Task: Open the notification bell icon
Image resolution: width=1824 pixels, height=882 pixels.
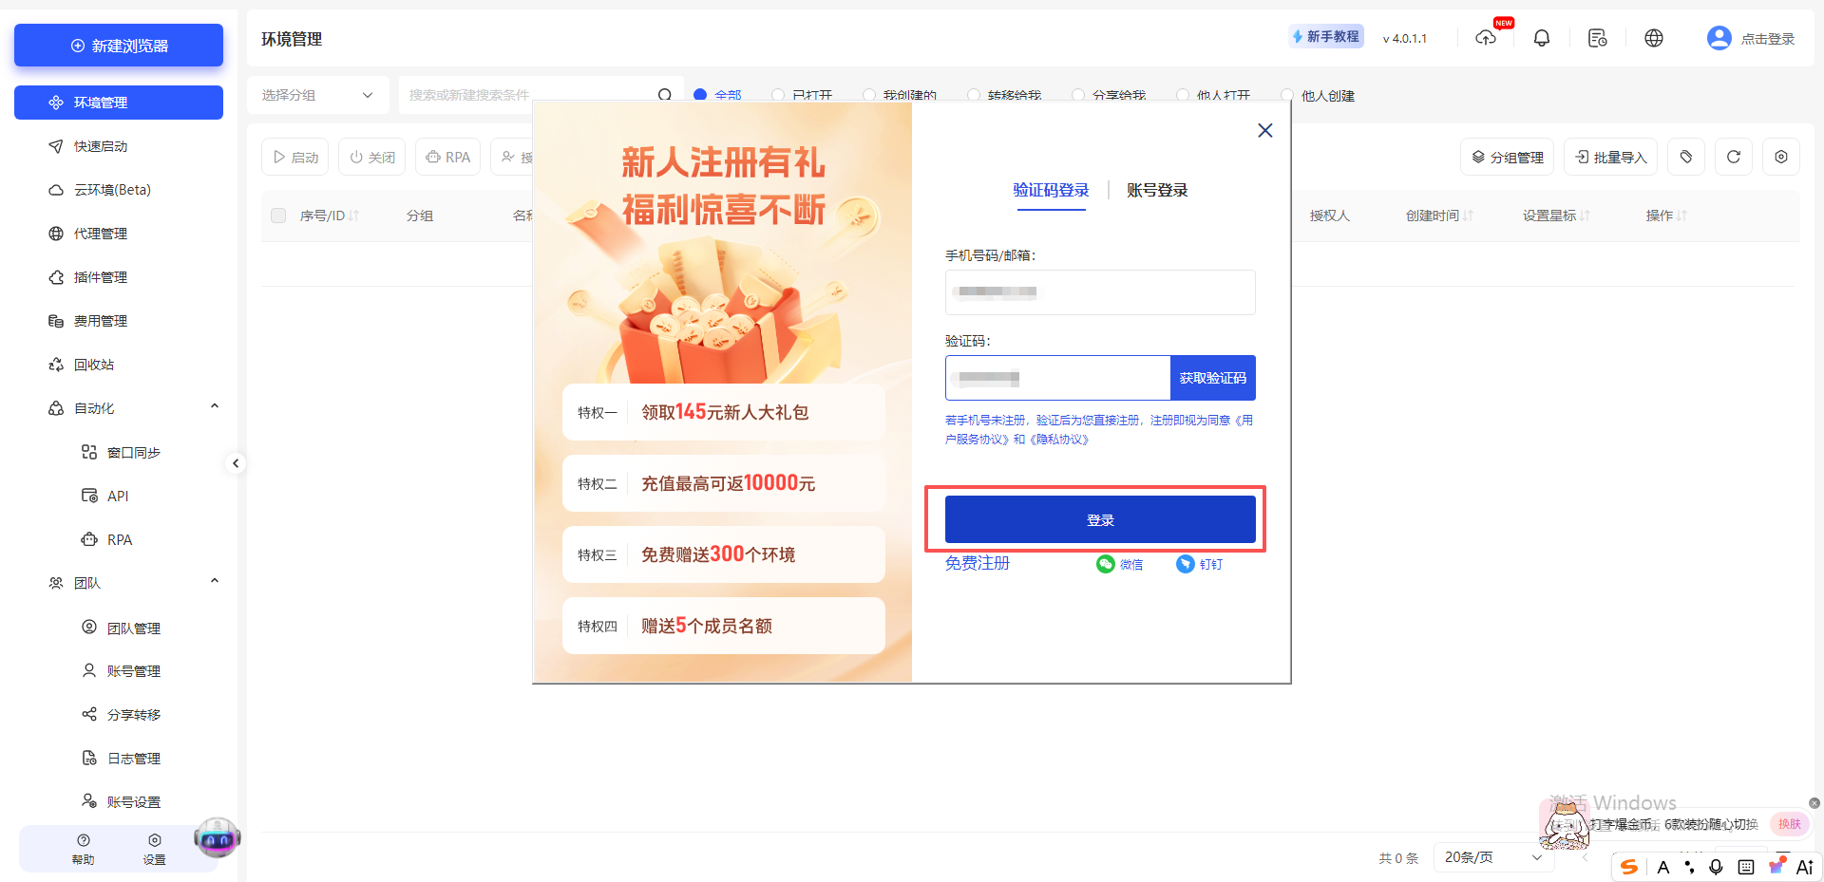Action: [1542, 38]
